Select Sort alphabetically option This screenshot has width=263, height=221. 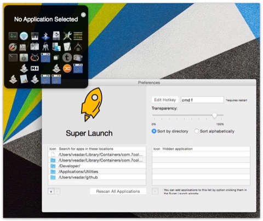214,131
